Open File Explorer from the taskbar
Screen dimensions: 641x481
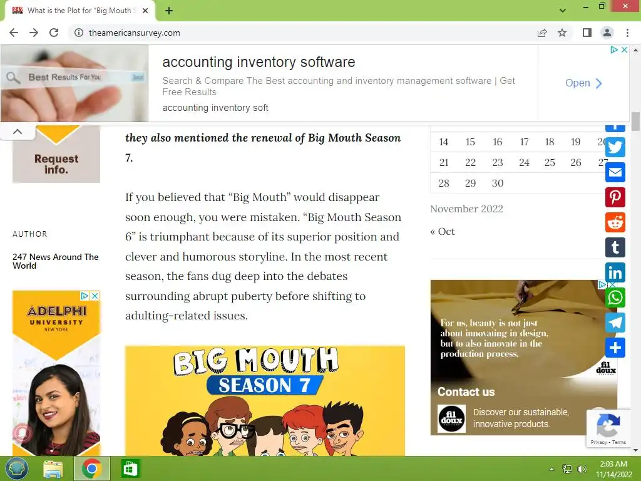point(53,468)
